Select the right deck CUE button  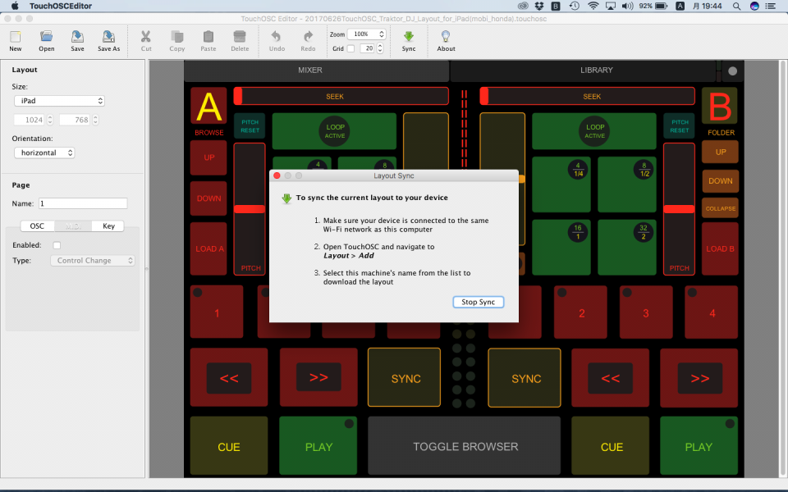coord(611,446)
